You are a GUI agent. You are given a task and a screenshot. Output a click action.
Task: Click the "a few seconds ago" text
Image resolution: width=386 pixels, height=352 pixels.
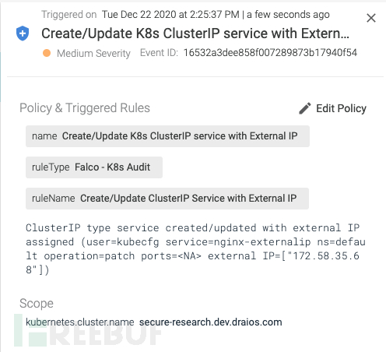click(288, 15)
